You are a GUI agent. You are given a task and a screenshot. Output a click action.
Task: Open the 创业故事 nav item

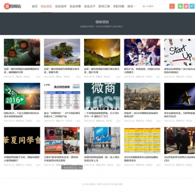tap(75, 6)
